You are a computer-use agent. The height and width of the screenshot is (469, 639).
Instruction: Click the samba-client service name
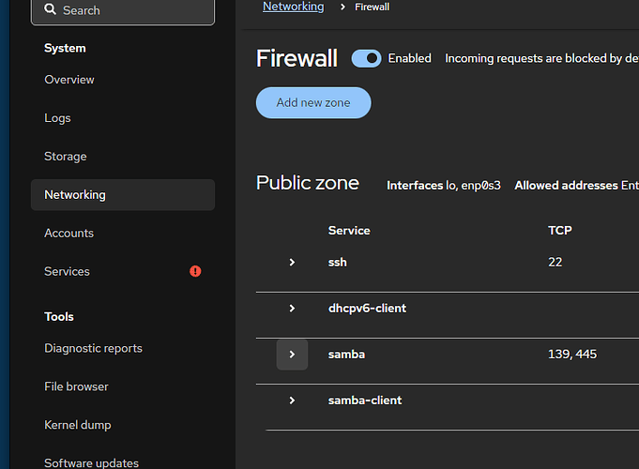pos(365,401)
